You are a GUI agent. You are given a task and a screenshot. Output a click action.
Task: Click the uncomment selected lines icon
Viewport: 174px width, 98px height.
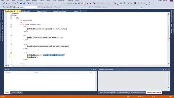pyautogui.click(x=131, y=4)
